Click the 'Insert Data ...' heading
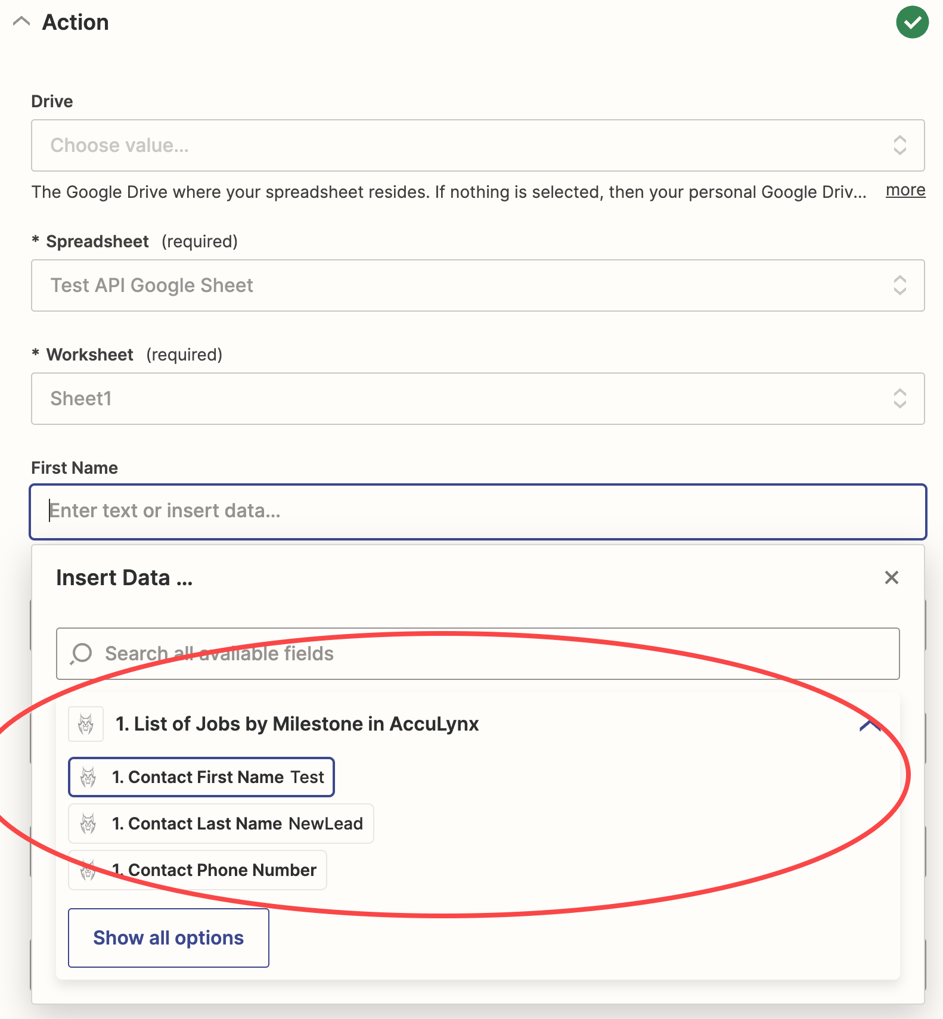Image resolution: width=943 pixels, height=1019 pixels. (125, 578)
